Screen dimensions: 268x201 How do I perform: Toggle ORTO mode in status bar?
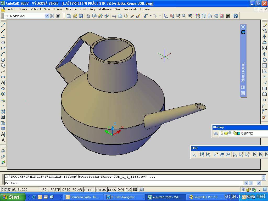pos(66,190)
